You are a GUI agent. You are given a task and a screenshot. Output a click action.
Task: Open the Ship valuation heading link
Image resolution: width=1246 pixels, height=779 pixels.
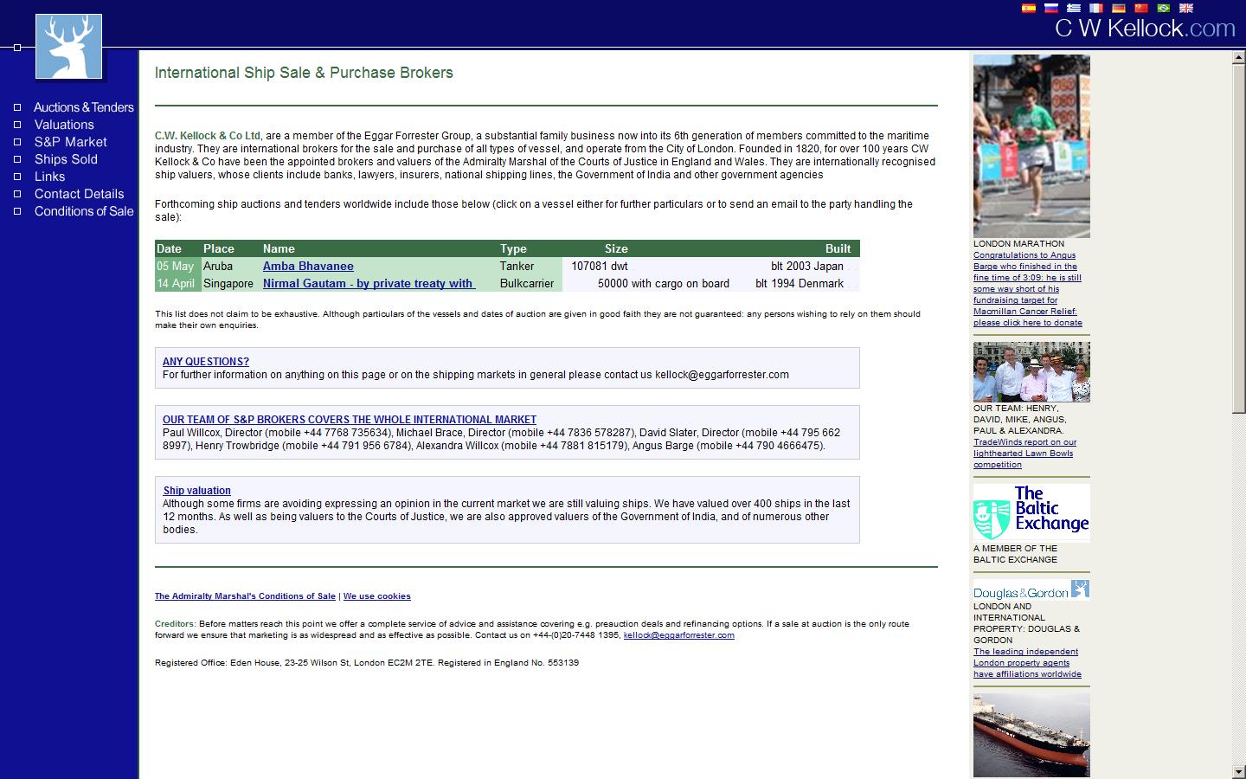tap(196, 491)
